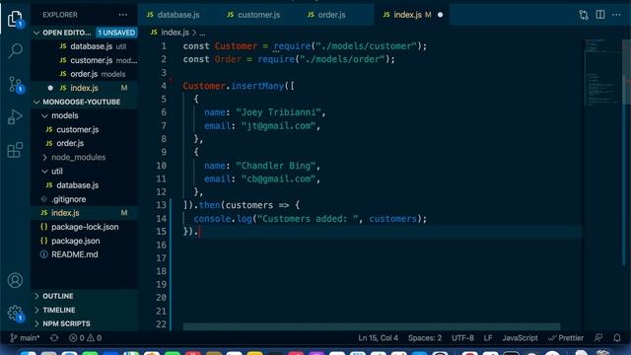631x355 pixels.
Task: Click the README.md info icon
Action: [x=43, y=254]
